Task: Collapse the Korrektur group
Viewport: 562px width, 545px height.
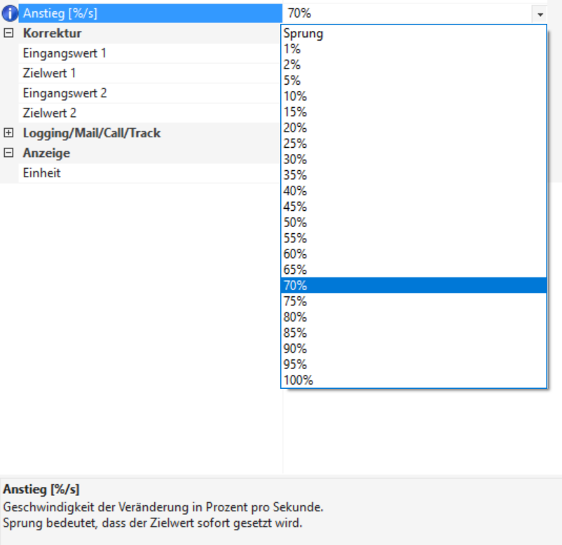Action: (8, 33)
